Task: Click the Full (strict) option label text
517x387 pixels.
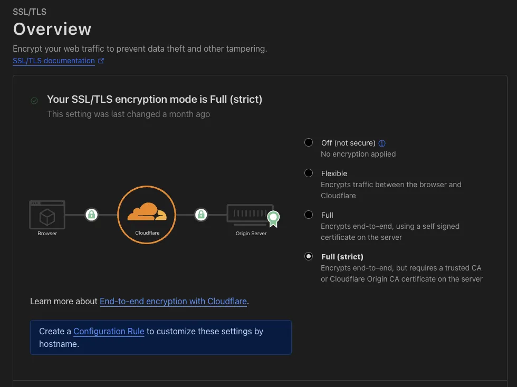Action: coord(342,257)
